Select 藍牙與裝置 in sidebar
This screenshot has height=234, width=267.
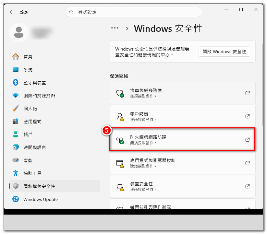[34, 83]
